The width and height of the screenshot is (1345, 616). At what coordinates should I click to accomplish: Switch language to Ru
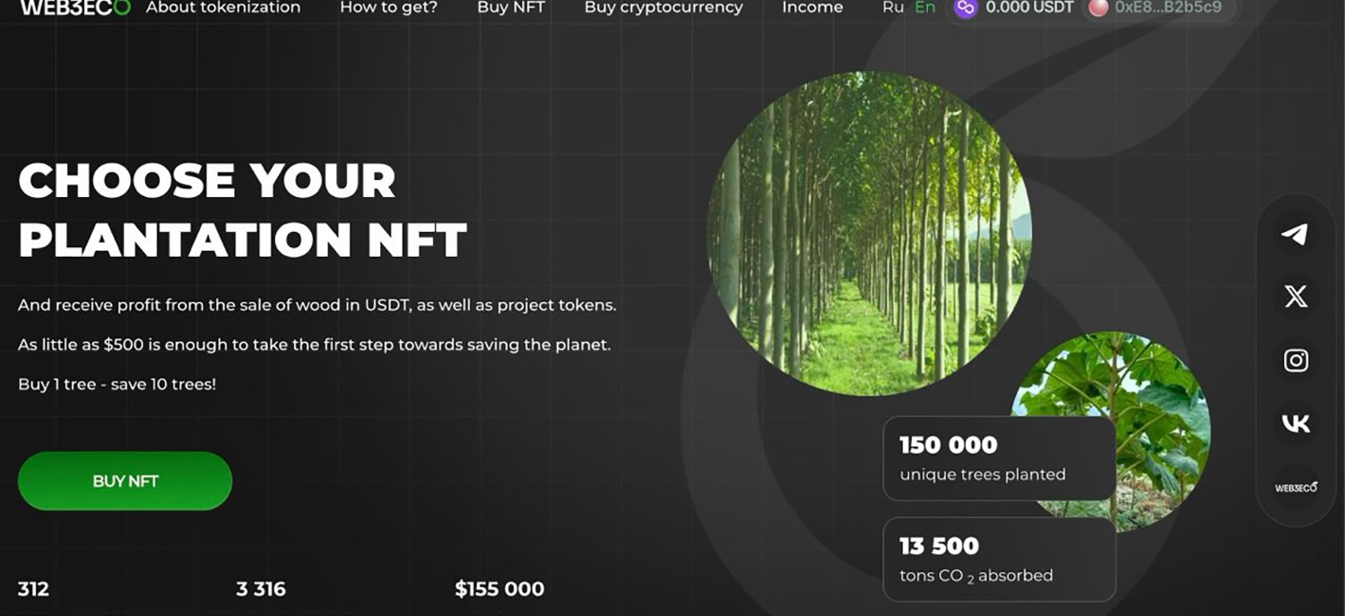click(892, 7)
